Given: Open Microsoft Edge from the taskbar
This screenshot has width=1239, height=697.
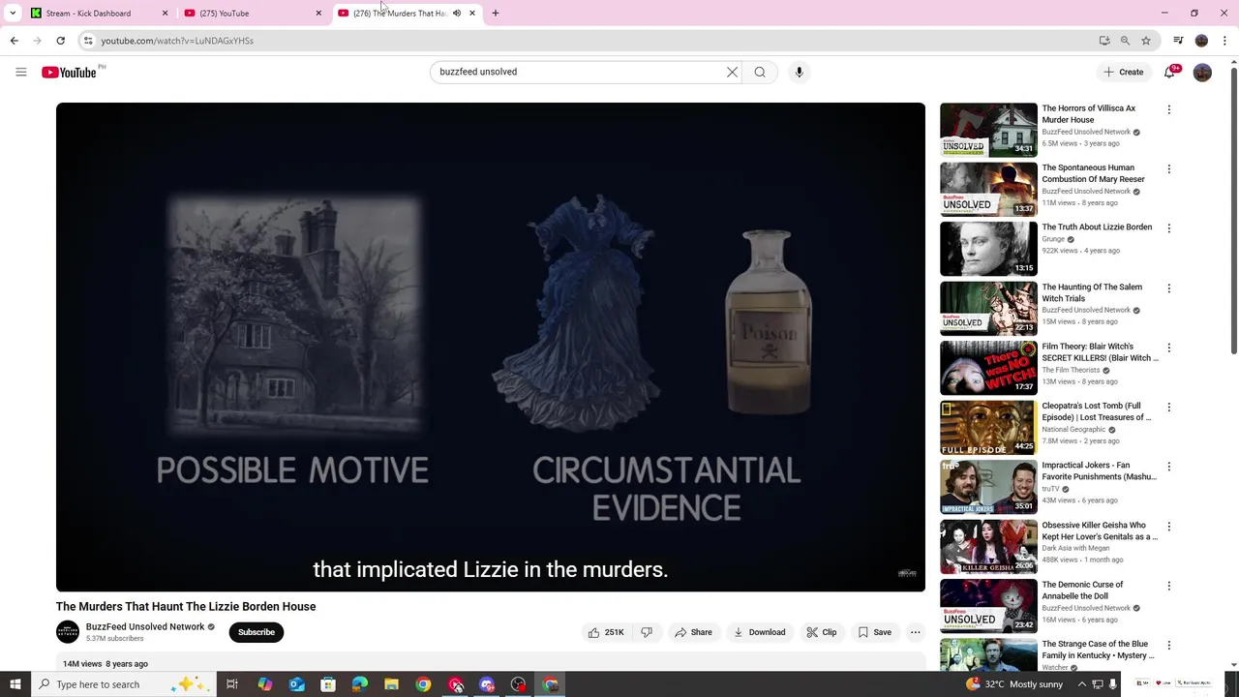Looking at the screenshot, I should [359, 684].
